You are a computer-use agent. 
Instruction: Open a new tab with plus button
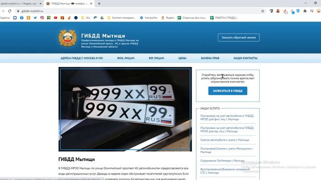pos(99,3)
